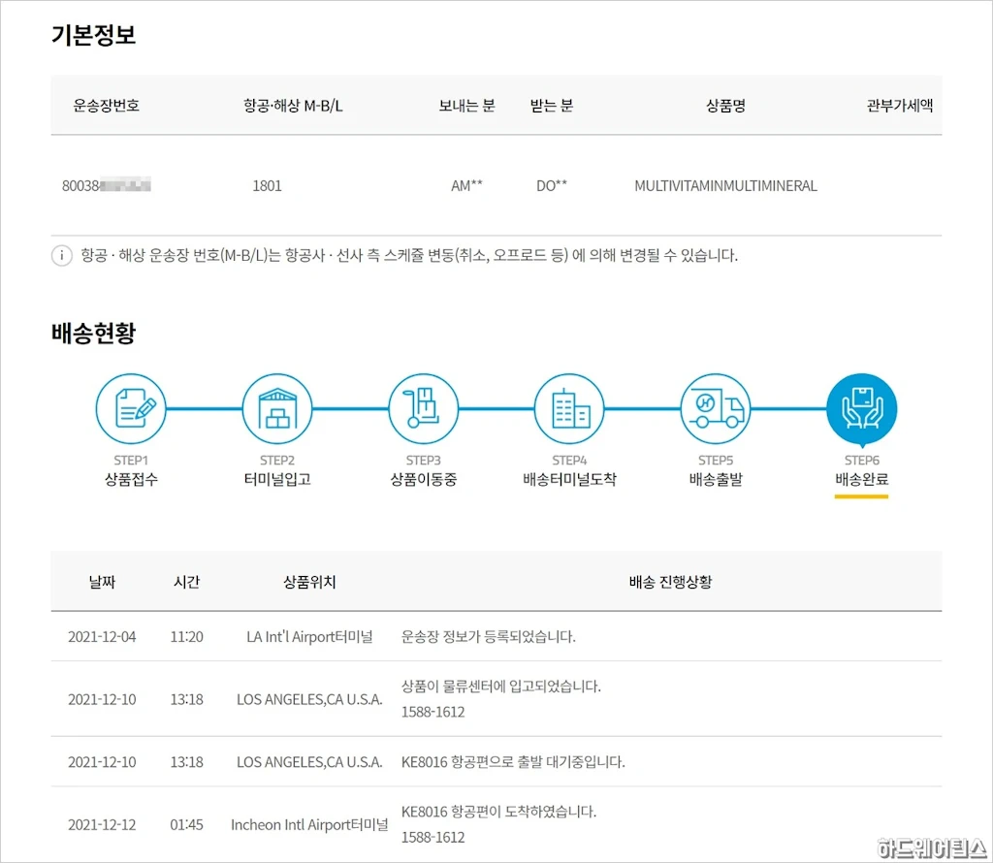The image size is (993, 863).
Task: Click the STEP6 step number label
Action: coord(862,461)
